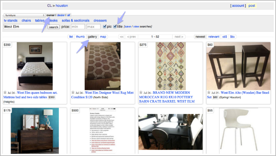Open the wooden bar stools photo
The image size is (276, 156).
238,66
